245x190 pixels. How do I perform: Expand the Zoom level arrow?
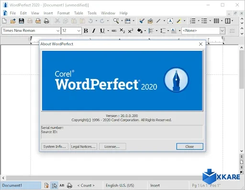click(x=122, y=21)
